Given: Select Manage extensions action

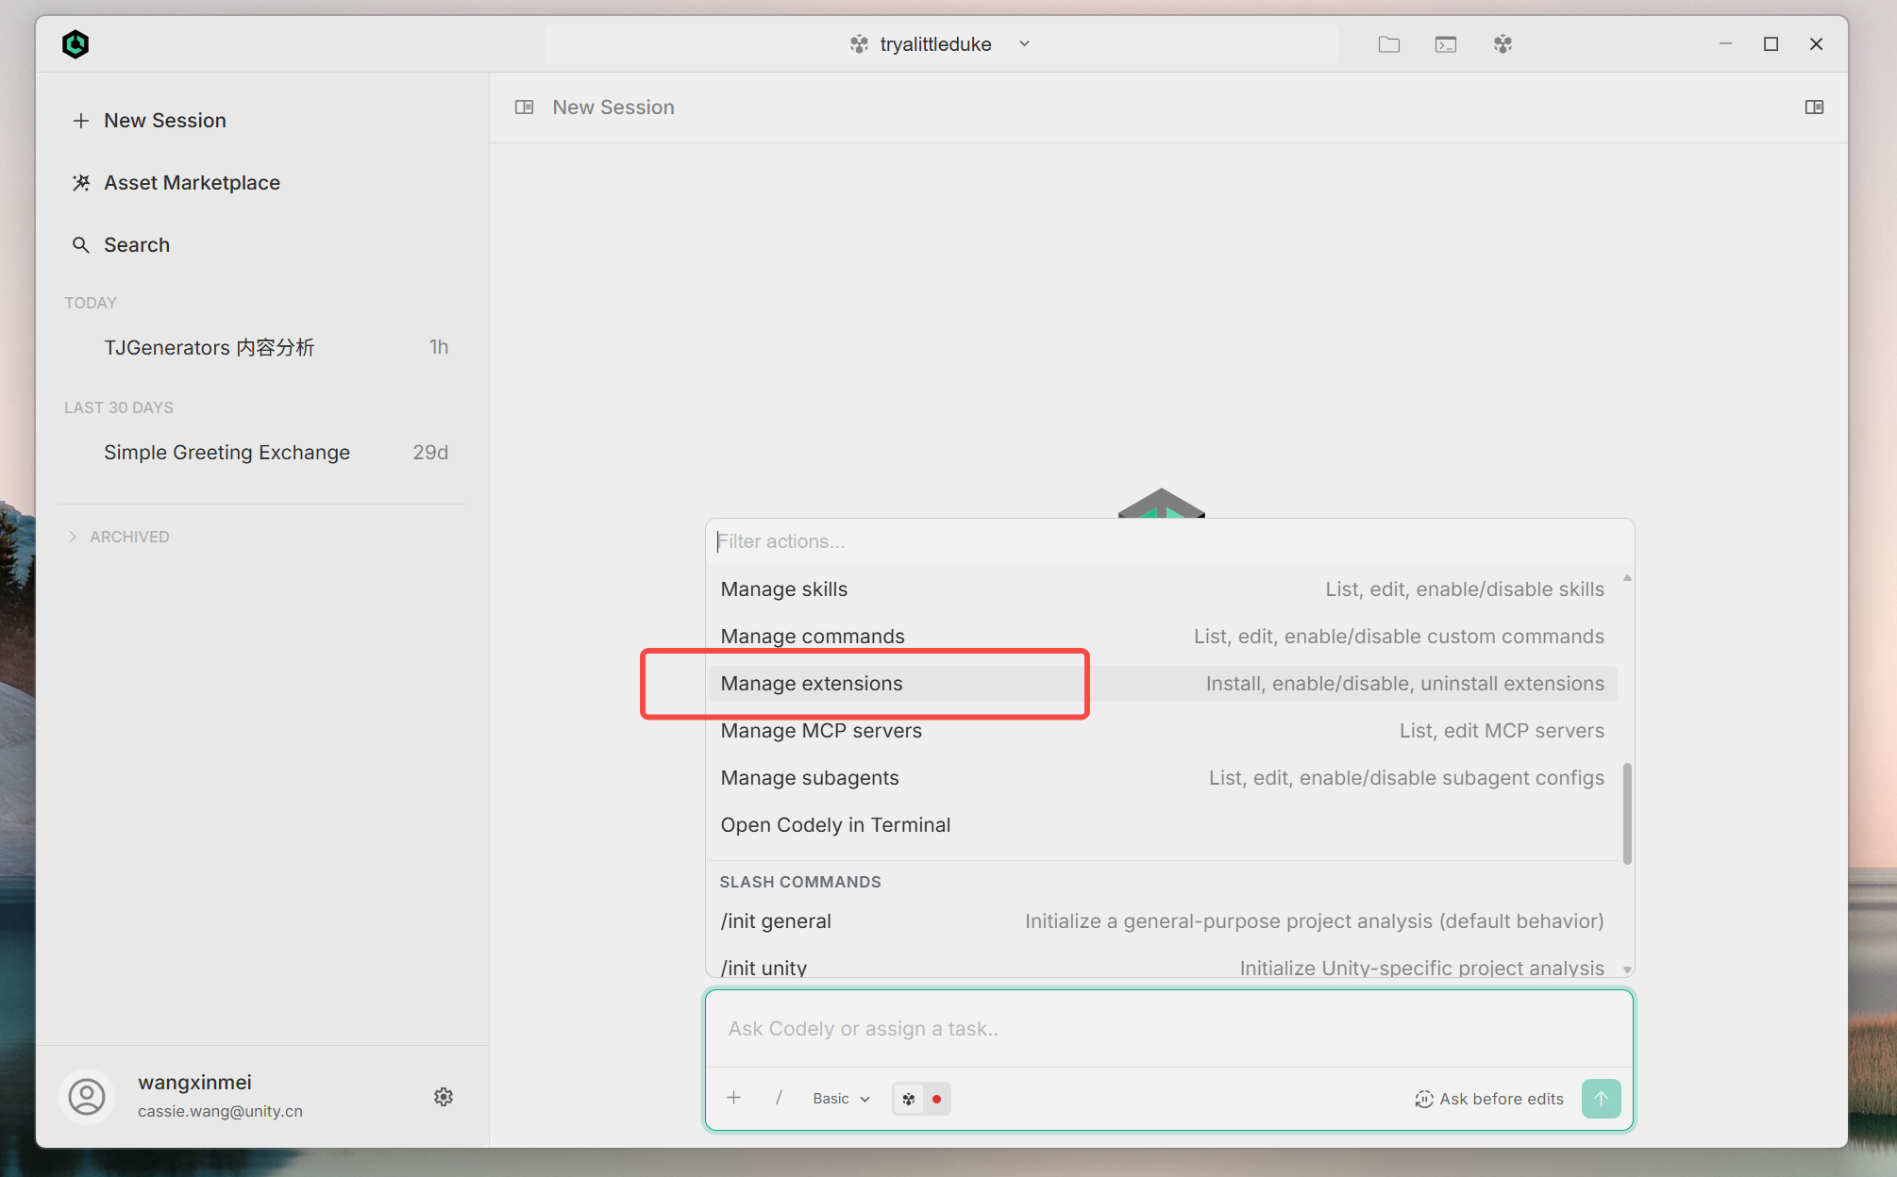Looking at the screenshot, I should coord(1163,684).
